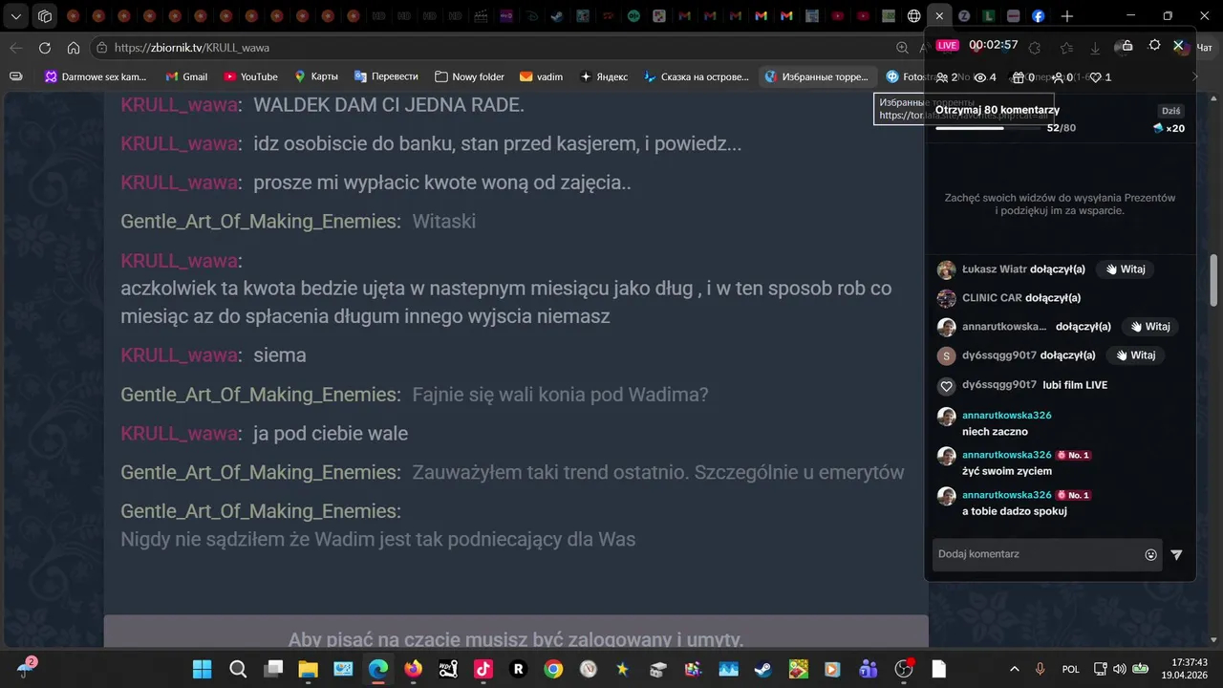Open the Яндекс bookmark
The height and width of the screenshot is (688, 1223).
[x=602, y=76]
